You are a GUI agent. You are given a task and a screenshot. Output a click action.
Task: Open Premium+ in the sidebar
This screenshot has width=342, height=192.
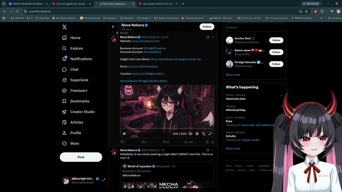pos(75,91)
